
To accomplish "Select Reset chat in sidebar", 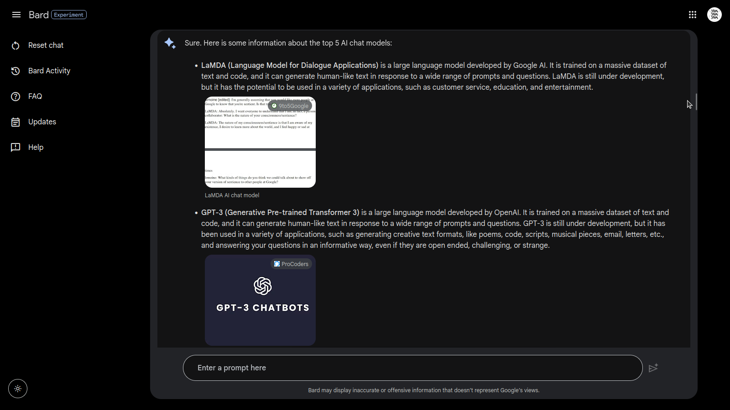I will (x=46, y=45).
